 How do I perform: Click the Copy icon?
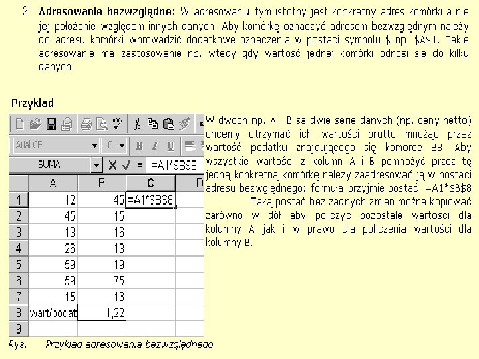coord(152,124)
